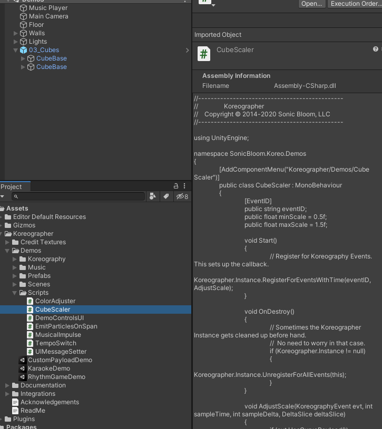The height and width of the screenshot is (429, 382).
Task: Select the RhythmGameDemo scene icon
Action: point(23,377)
